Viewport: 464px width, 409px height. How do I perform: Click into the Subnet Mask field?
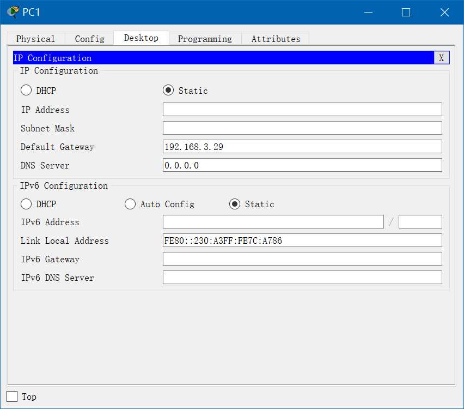tap(302, 128)
